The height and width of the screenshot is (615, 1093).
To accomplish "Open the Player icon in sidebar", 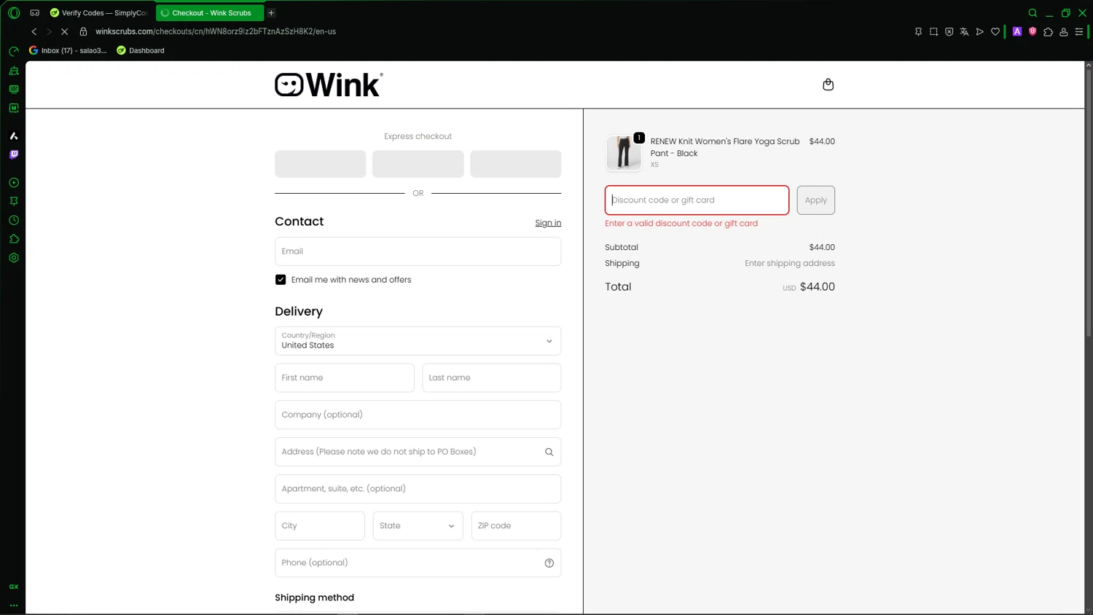I will (x=14, y=183).
